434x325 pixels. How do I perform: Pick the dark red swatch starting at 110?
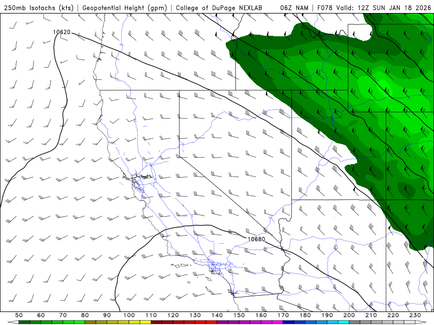(x=156, y=322)
